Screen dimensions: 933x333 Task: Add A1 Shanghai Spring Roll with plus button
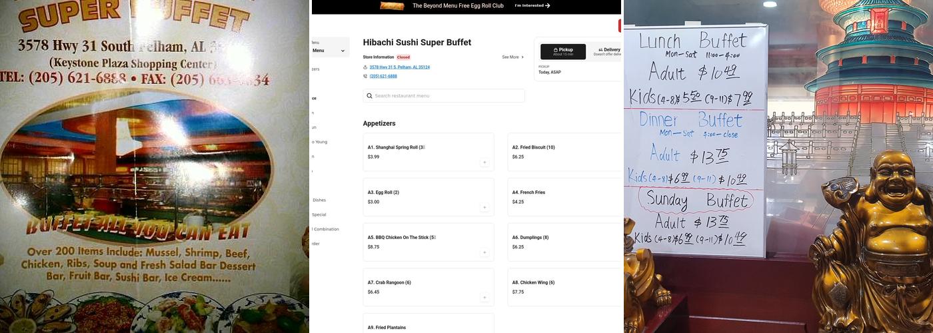484,163
